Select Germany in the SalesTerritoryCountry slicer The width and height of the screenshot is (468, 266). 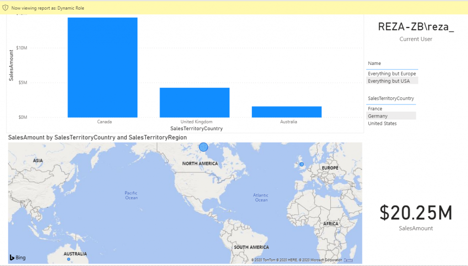(x=378, y=116)
